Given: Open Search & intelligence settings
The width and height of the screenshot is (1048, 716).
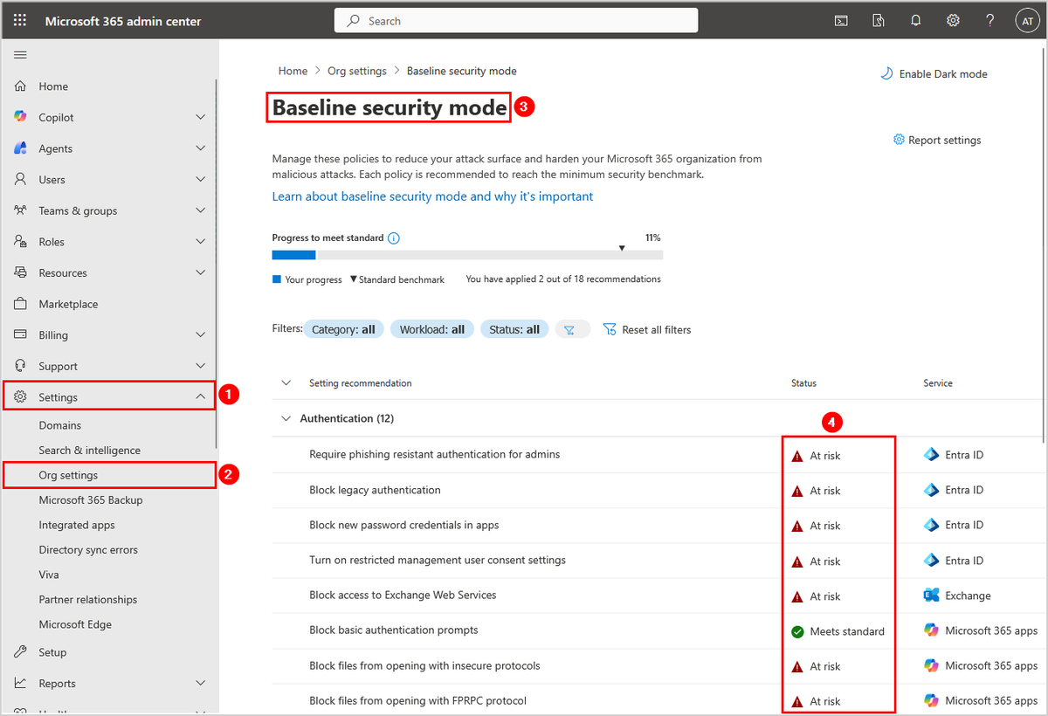Looking at the screenshot, I should (x=89, y=451).
